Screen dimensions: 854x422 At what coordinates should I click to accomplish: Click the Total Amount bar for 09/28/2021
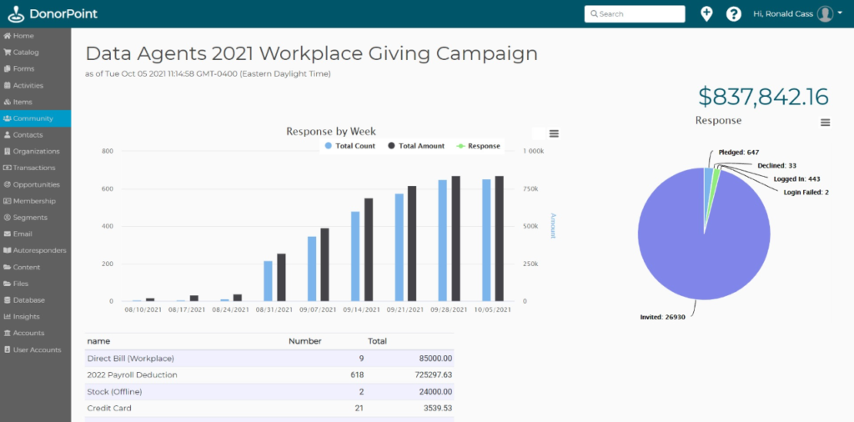(456, 239)
